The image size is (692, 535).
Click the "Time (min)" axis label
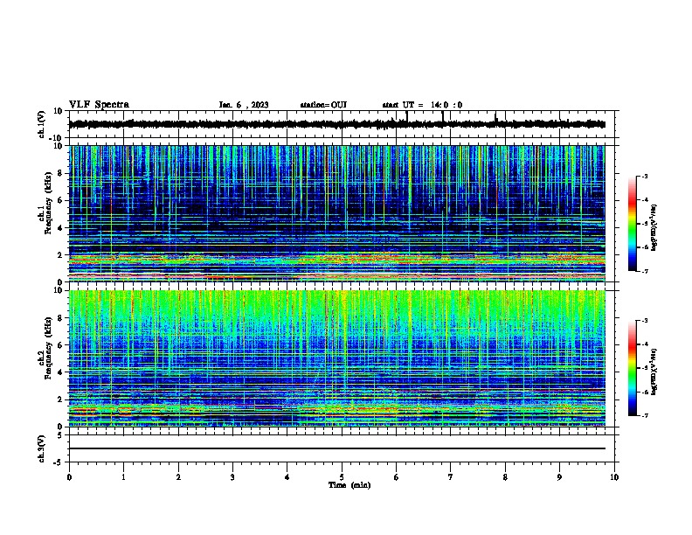(x=349, y=485)
